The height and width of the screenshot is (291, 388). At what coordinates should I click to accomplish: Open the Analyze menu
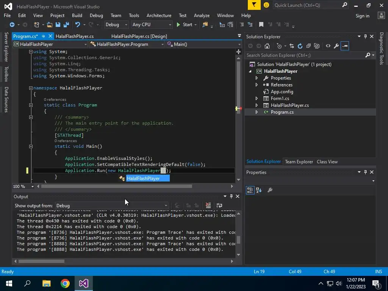(202, 15)
